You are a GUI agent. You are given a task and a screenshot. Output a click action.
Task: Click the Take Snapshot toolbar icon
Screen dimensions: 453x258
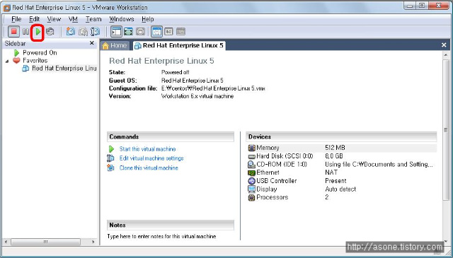(x=71, y=32)
